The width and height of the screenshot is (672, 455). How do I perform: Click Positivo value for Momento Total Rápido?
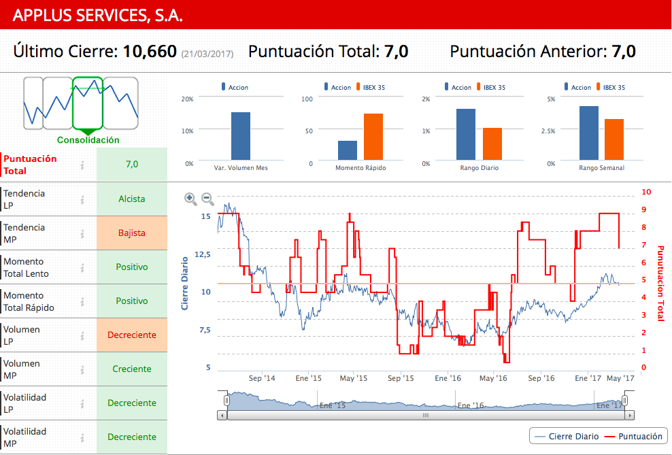tap(132, 301)
